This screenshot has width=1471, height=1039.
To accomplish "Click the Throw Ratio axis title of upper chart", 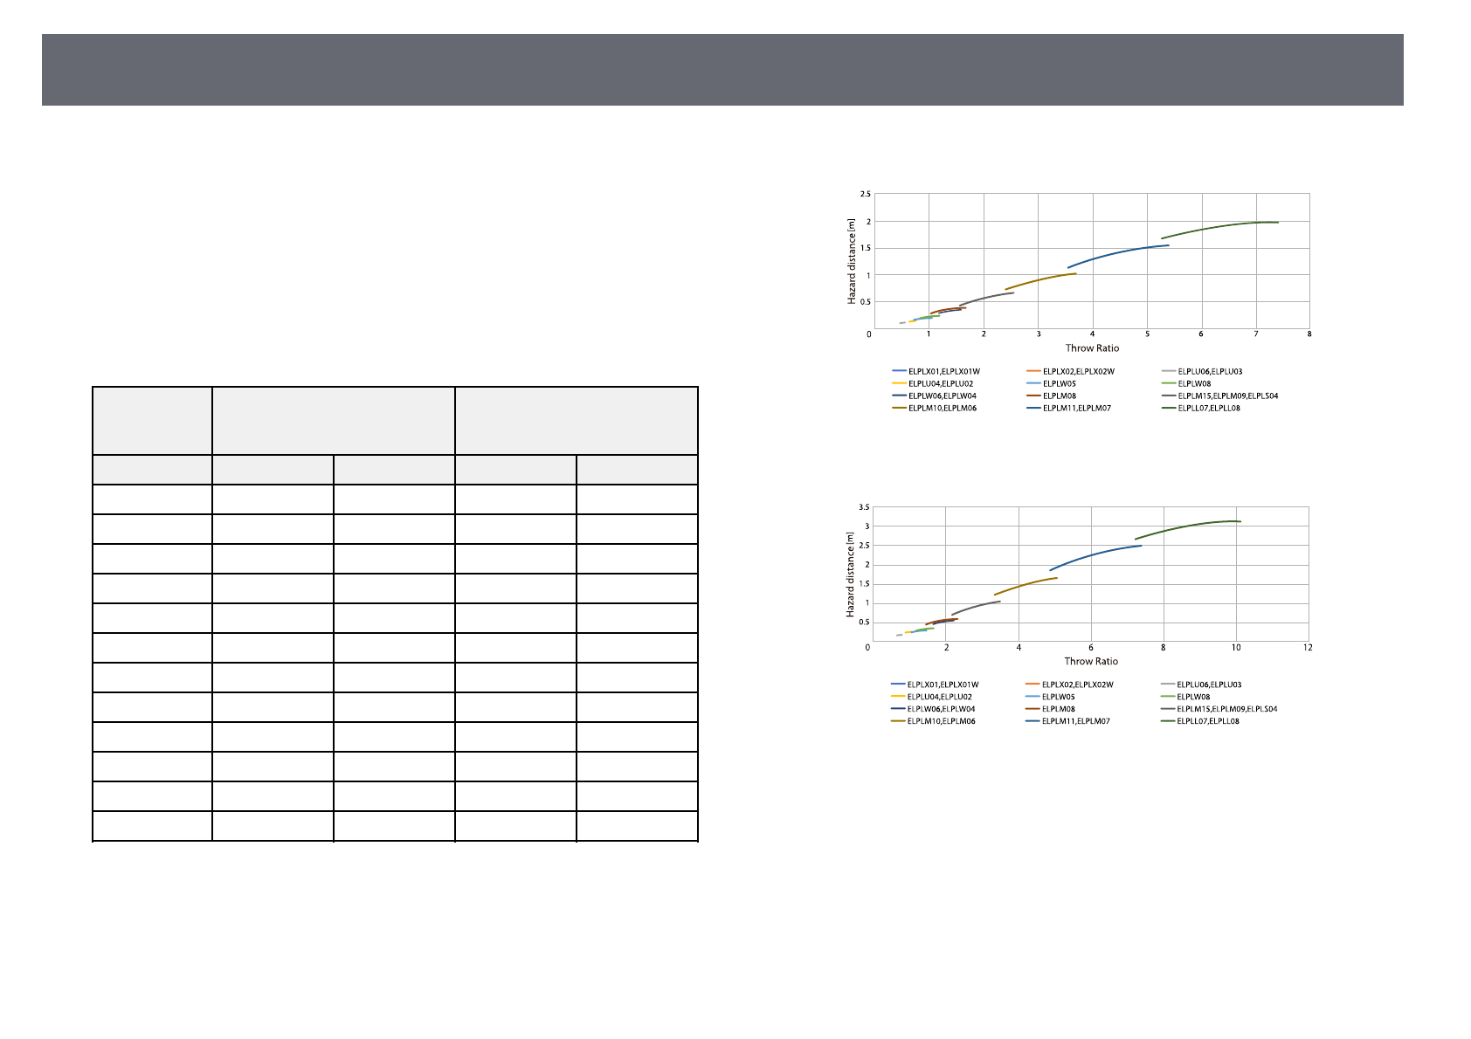I will click(x=1091, y=348).
